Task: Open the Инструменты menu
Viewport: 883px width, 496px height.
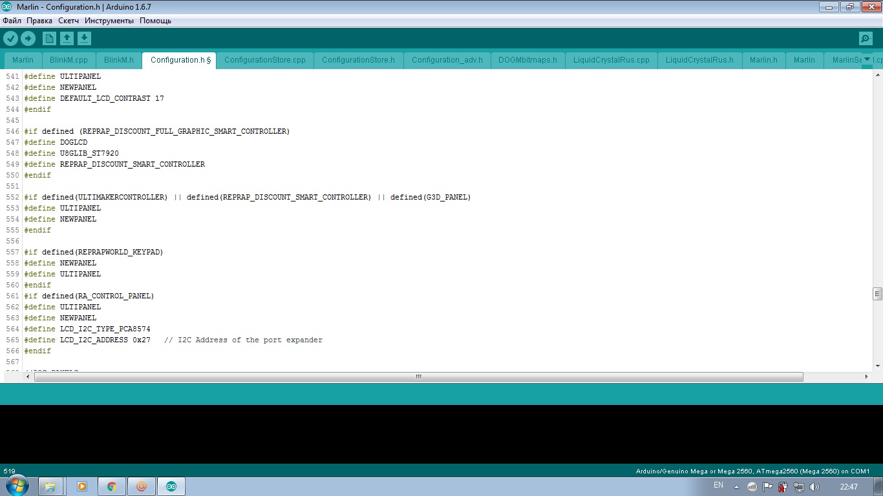Action: [x=109, y=21]
